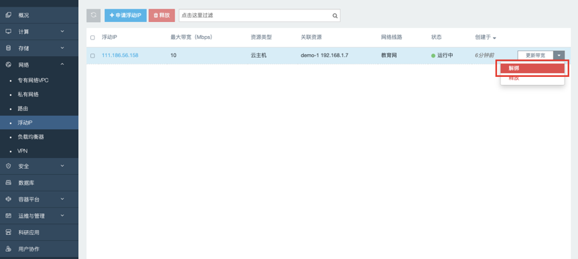
Task: Click the 网络线路 column header
Action: pyautogui.click(x=391, y=37)
